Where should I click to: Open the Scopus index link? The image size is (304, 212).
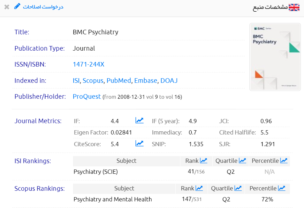[x=93, y=81]
